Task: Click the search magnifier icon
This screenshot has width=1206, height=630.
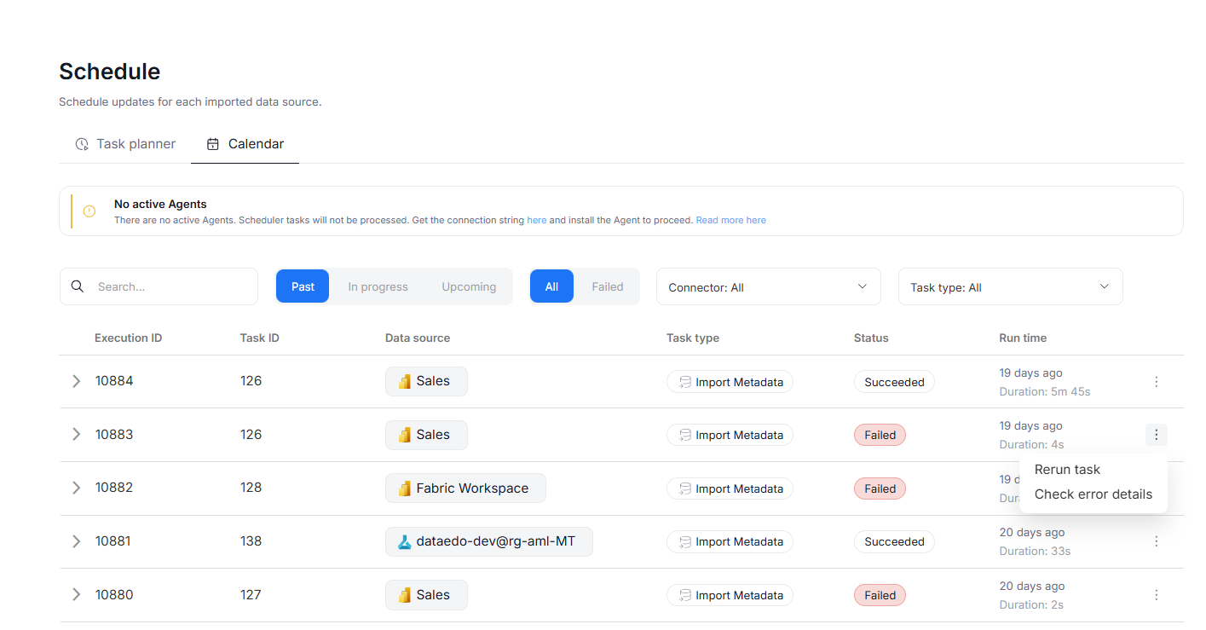Action: [x=78, y=286]
